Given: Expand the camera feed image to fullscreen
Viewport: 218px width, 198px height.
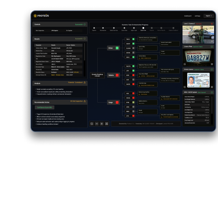Looking at the screenshot, I should point(212,41).
